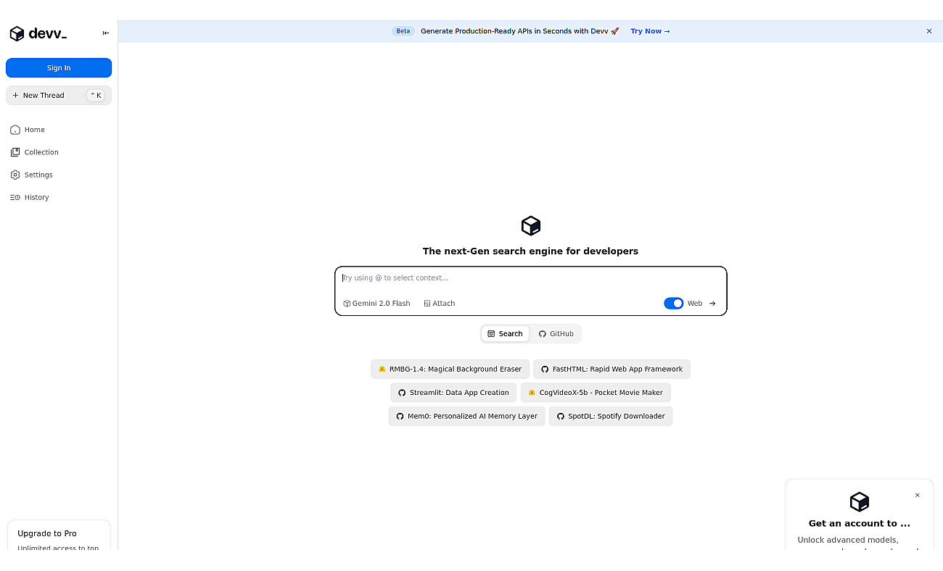This screenshot has width=943, height=571.
Task: Click the Upgrade to Pro card
Action: 59,535
